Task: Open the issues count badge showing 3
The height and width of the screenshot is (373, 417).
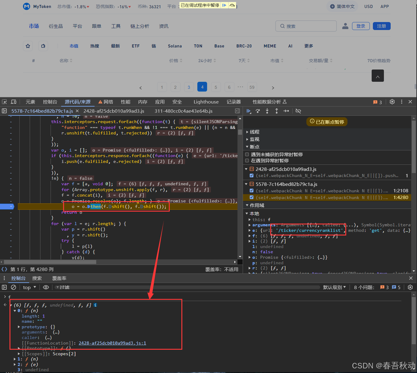Action: [x=377, y=102]
